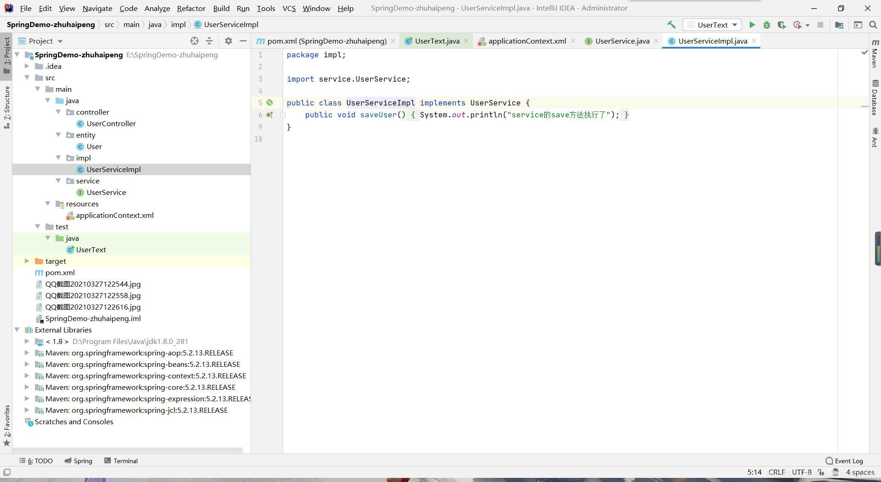Click the implemented-interface gutter icon on line 5
Screen dimensions: 881x482
(270, 103)
